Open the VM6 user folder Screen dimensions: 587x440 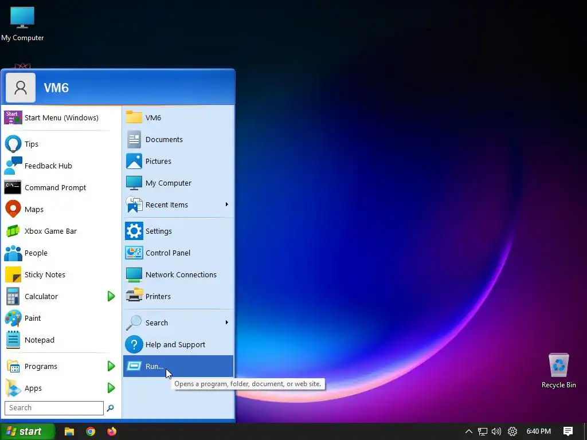[x=178, y=117]
